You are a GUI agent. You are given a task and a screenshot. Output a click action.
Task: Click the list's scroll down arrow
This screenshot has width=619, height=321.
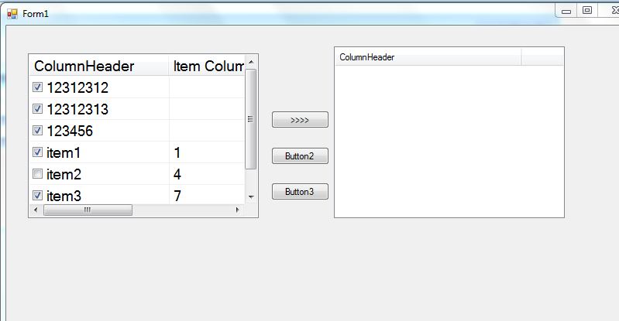point(250,197)
